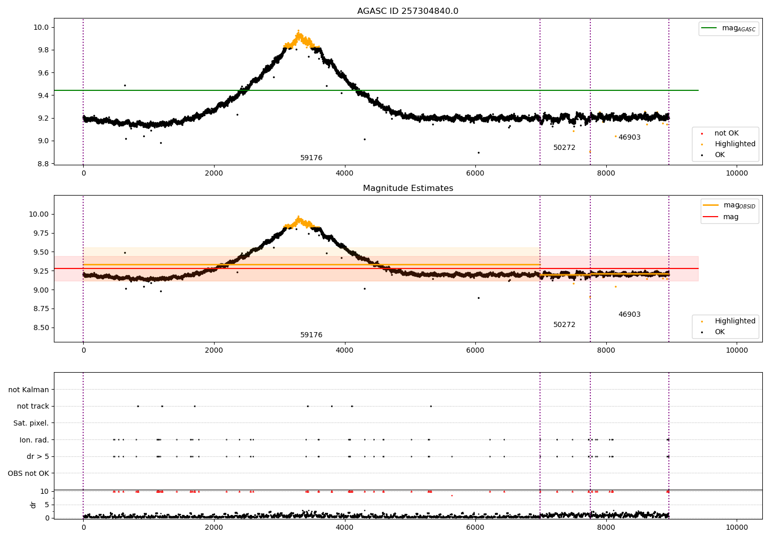Click obsid label 50272 in the top plot
The width and height of the screenshot is (770, 539).
564,148
